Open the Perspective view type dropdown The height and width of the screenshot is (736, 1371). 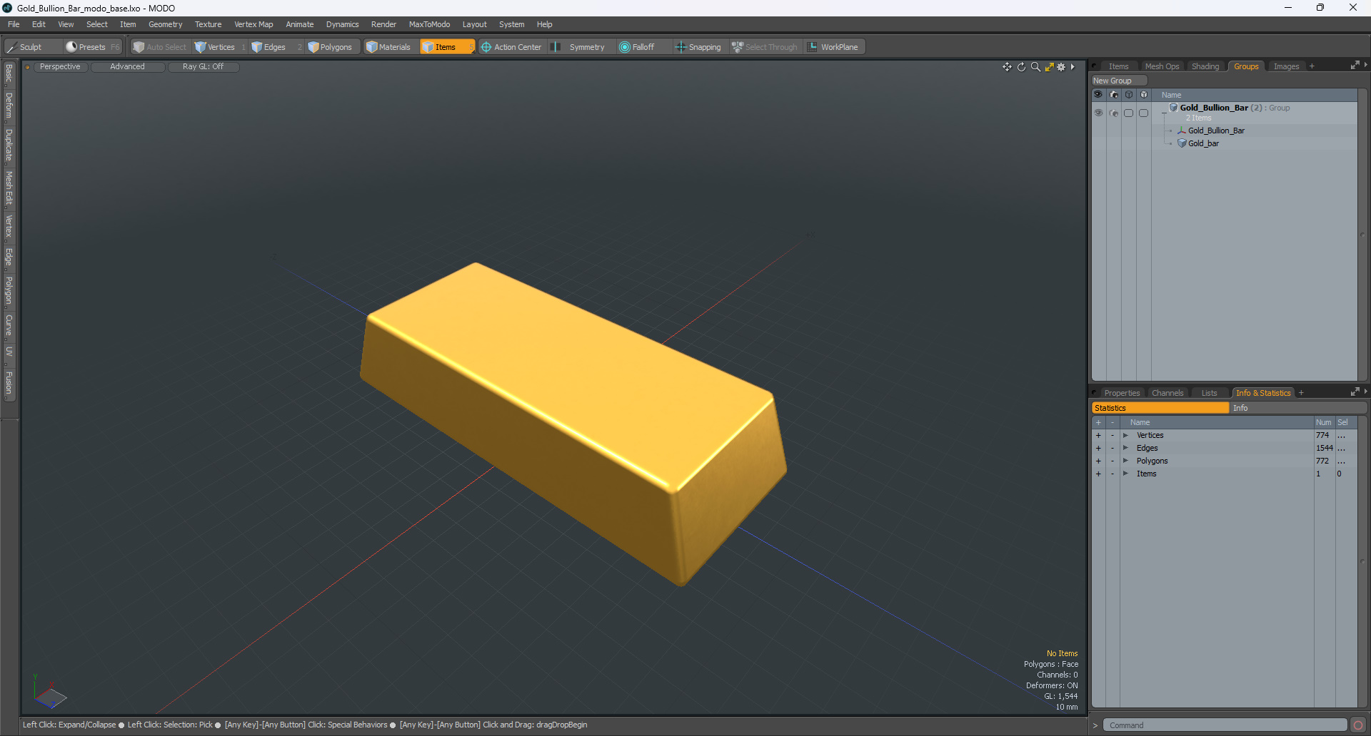click(x=60, y=67)
